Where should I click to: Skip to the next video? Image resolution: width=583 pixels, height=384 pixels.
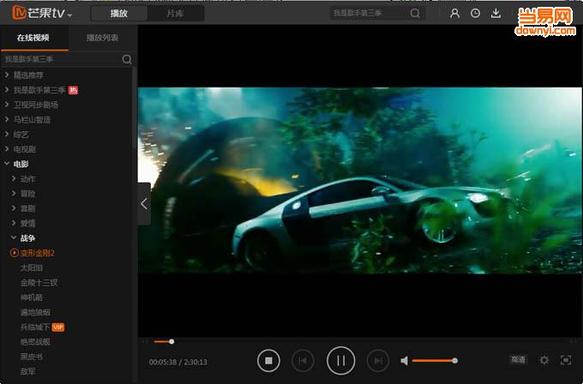click(x=377, y=361)
